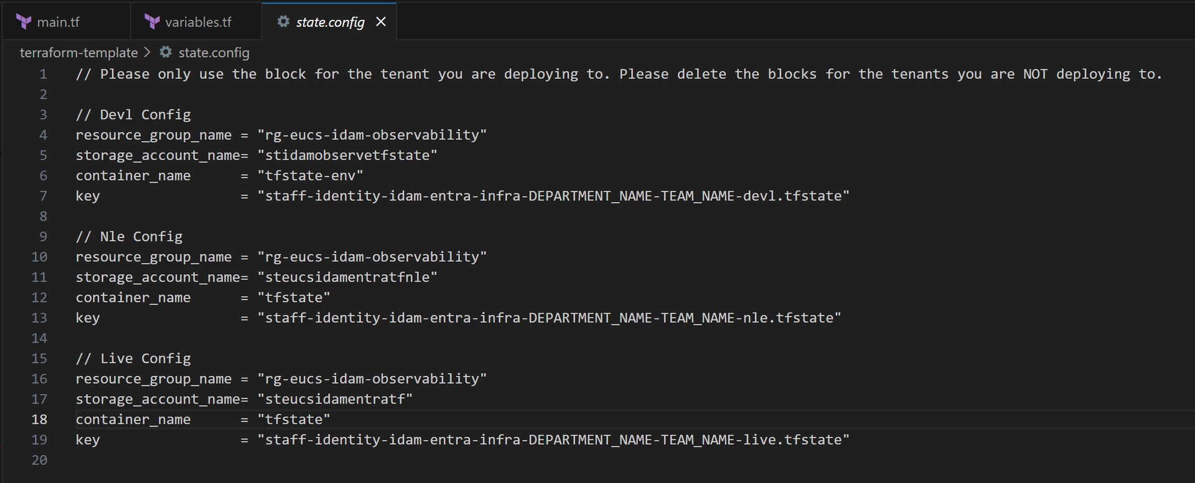This screenshot has height=483, width=1195.
Task: Open the terraform-template breadcrumb folder
Action: coord(78,53)
